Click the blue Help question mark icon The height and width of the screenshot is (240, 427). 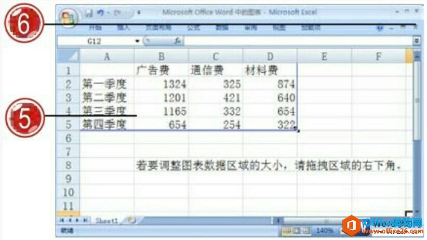point(380,28)
